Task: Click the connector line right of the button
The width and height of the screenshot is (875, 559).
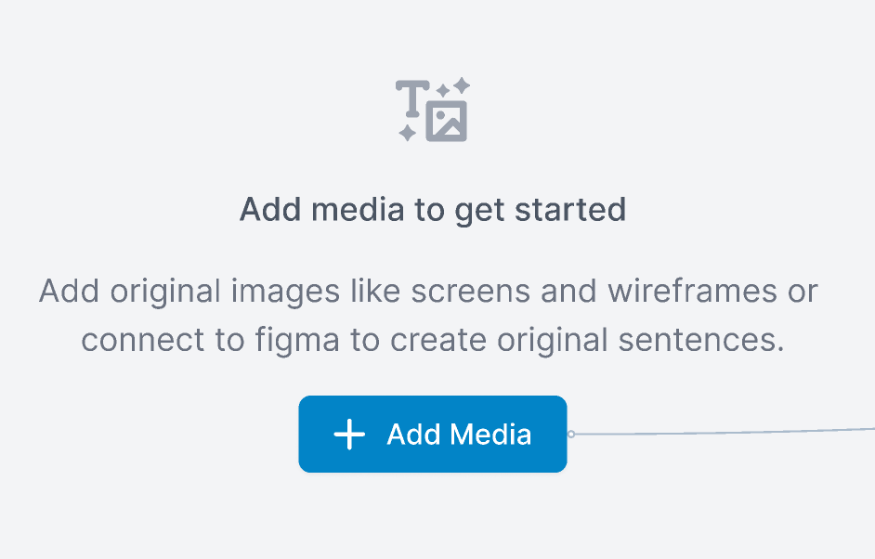Action: pos(725,432)
